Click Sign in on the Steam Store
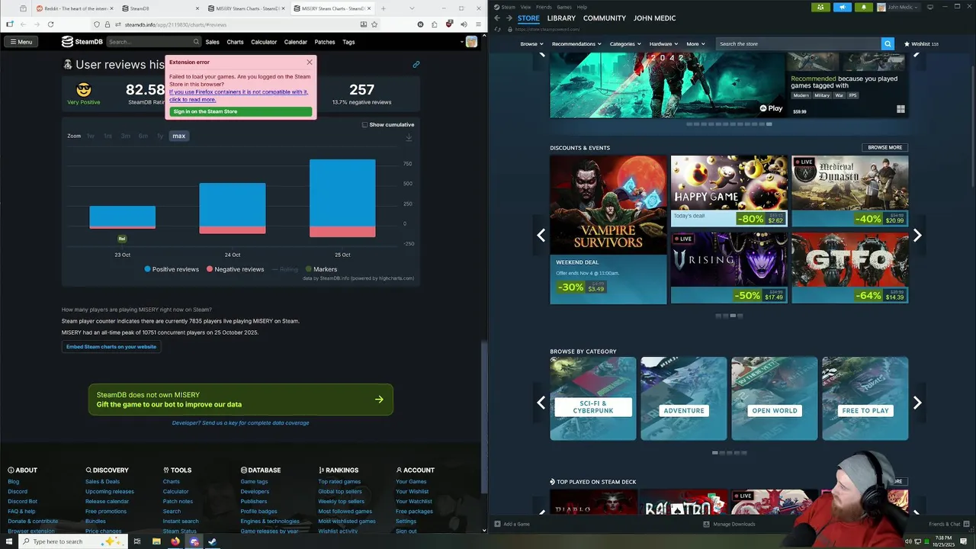 [x=240, y=111]
